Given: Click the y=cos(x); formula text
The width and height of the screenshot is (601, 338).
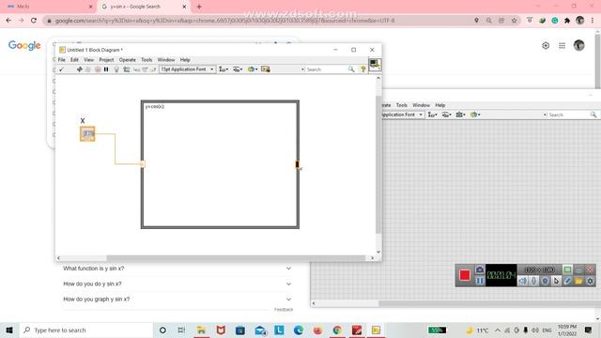Looking at the screenshot, I should [x=154, y=106].
